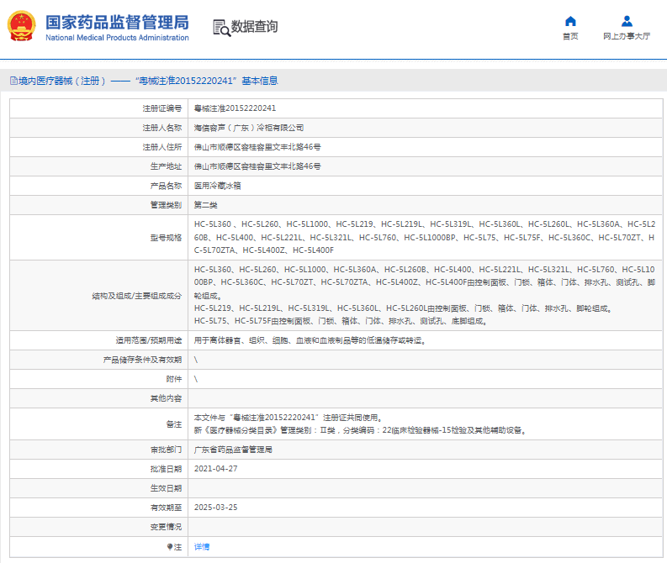Viewport: 667px width, 563px height.
Task: Go to 首页 via its label
Action: coord(570,36)
